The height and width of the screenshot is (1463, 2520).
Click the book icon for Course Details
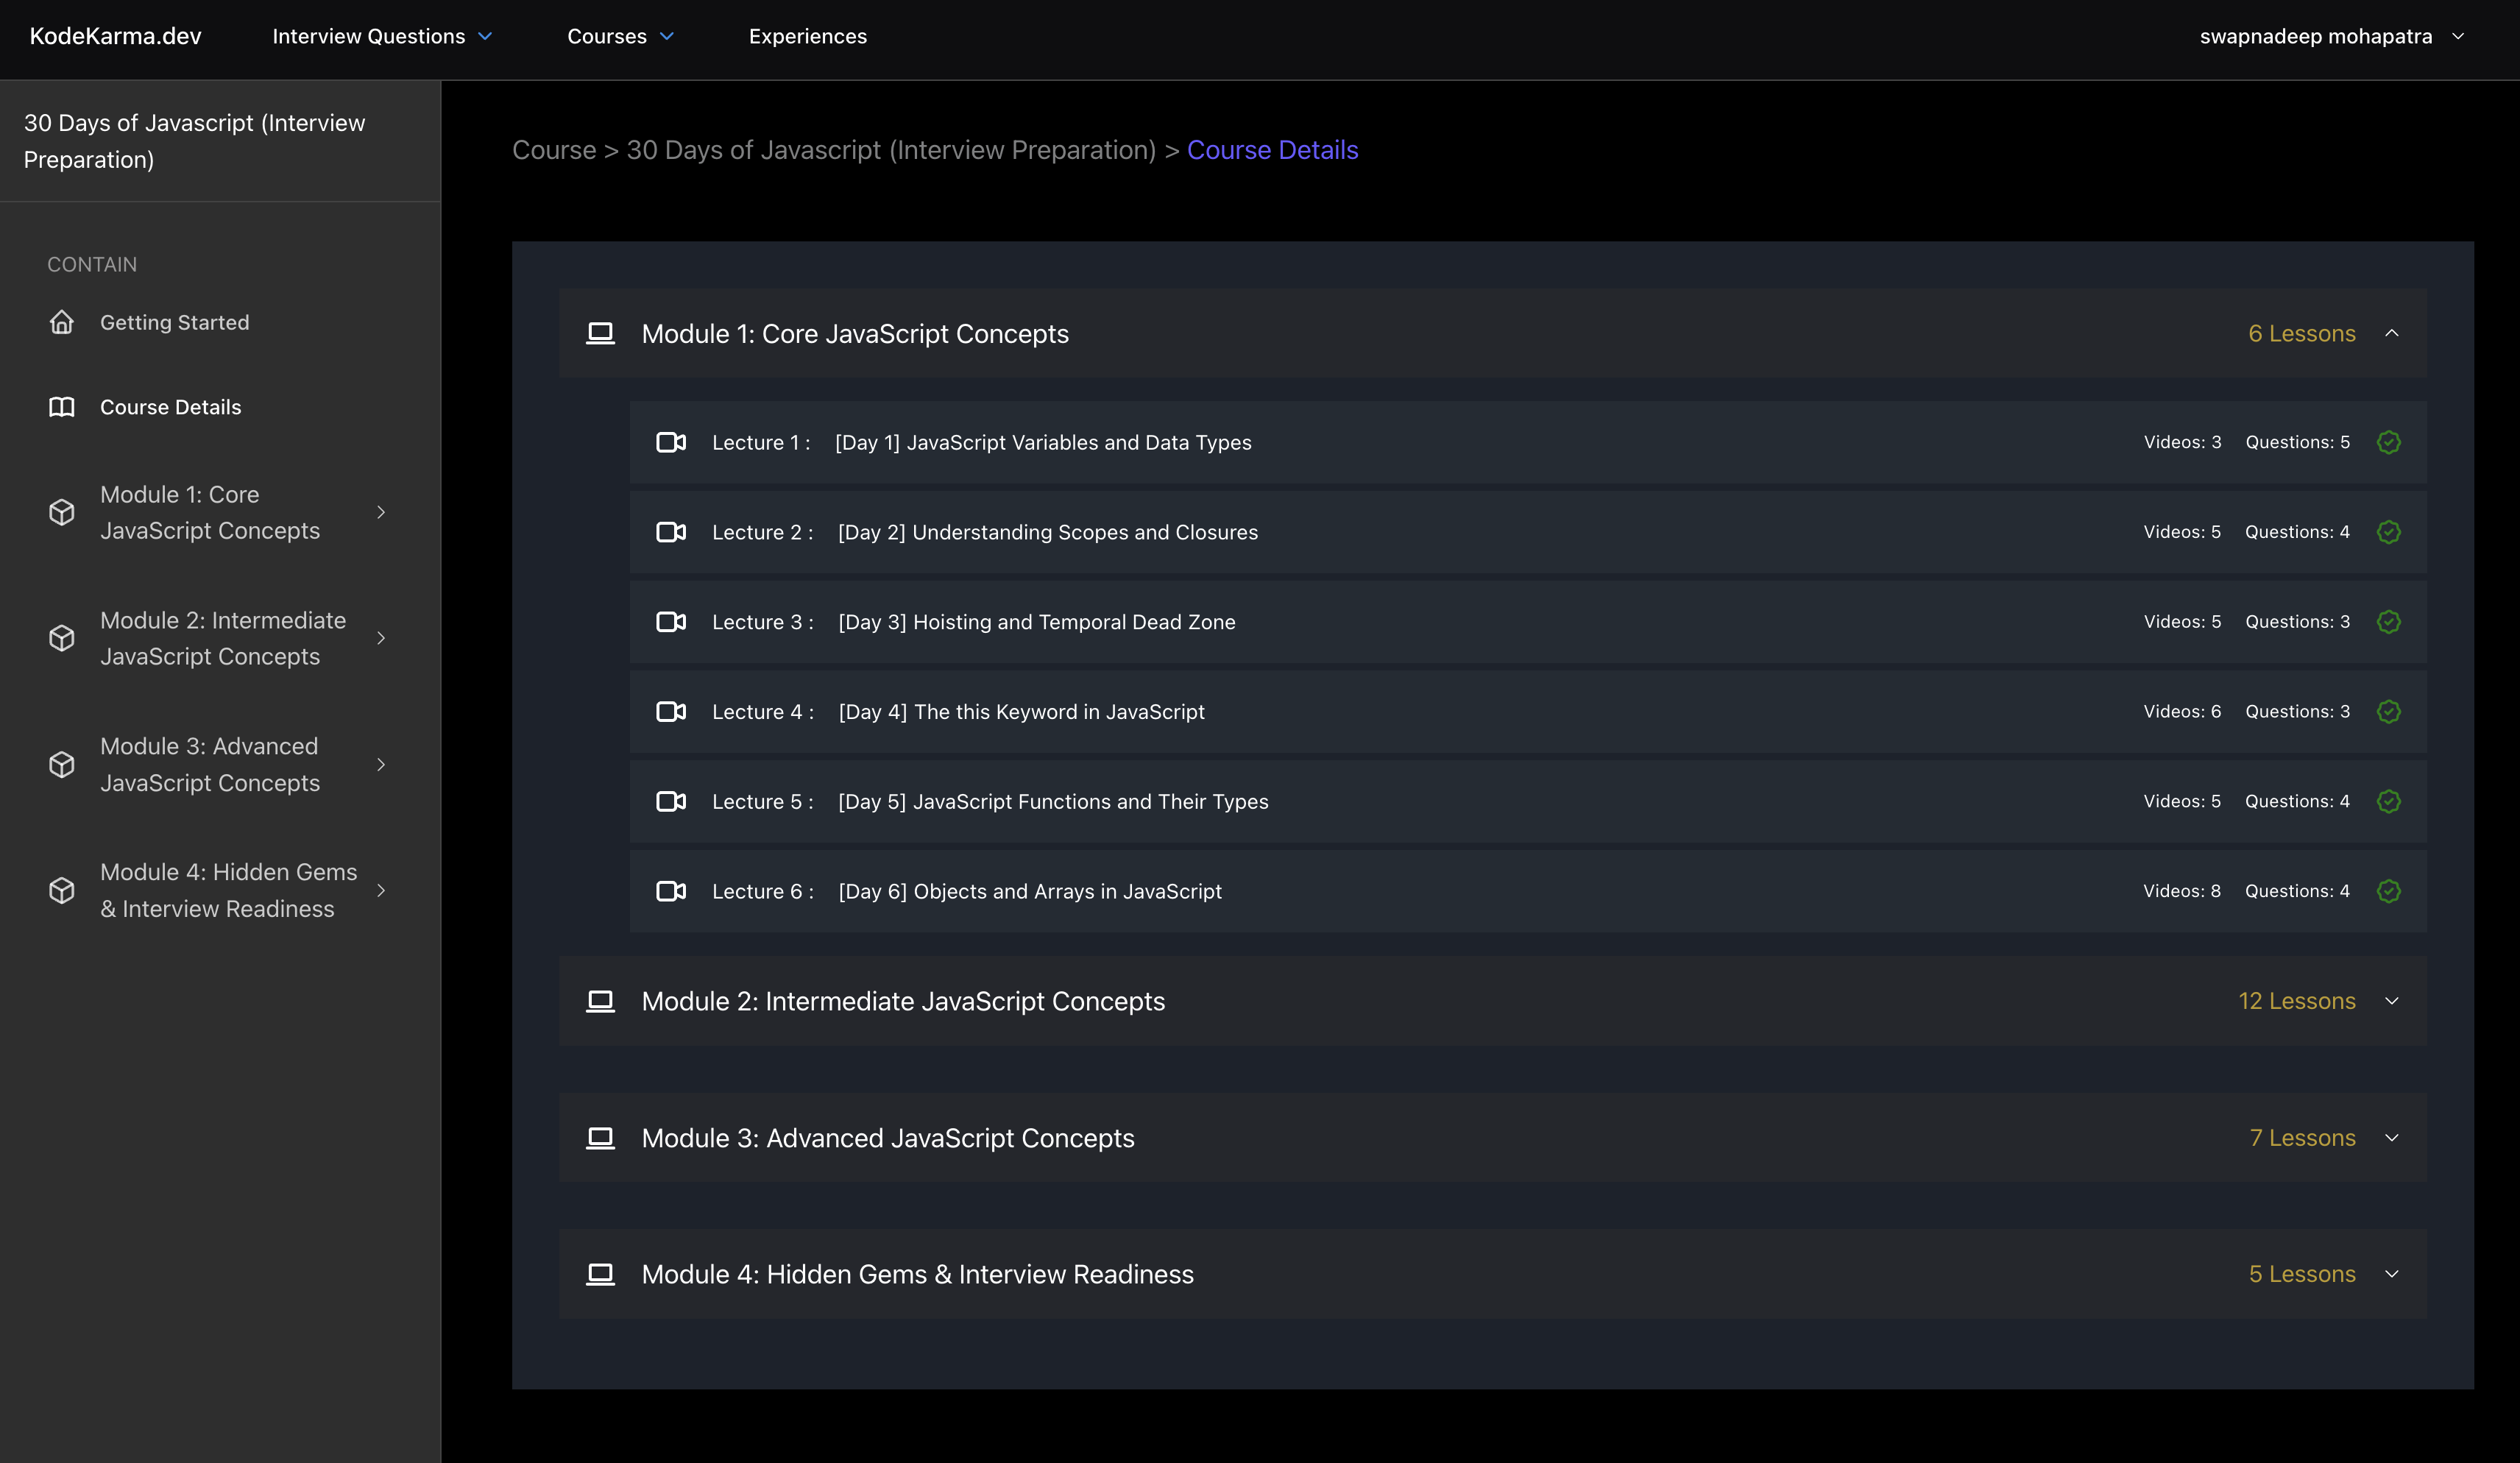(62, 407)
